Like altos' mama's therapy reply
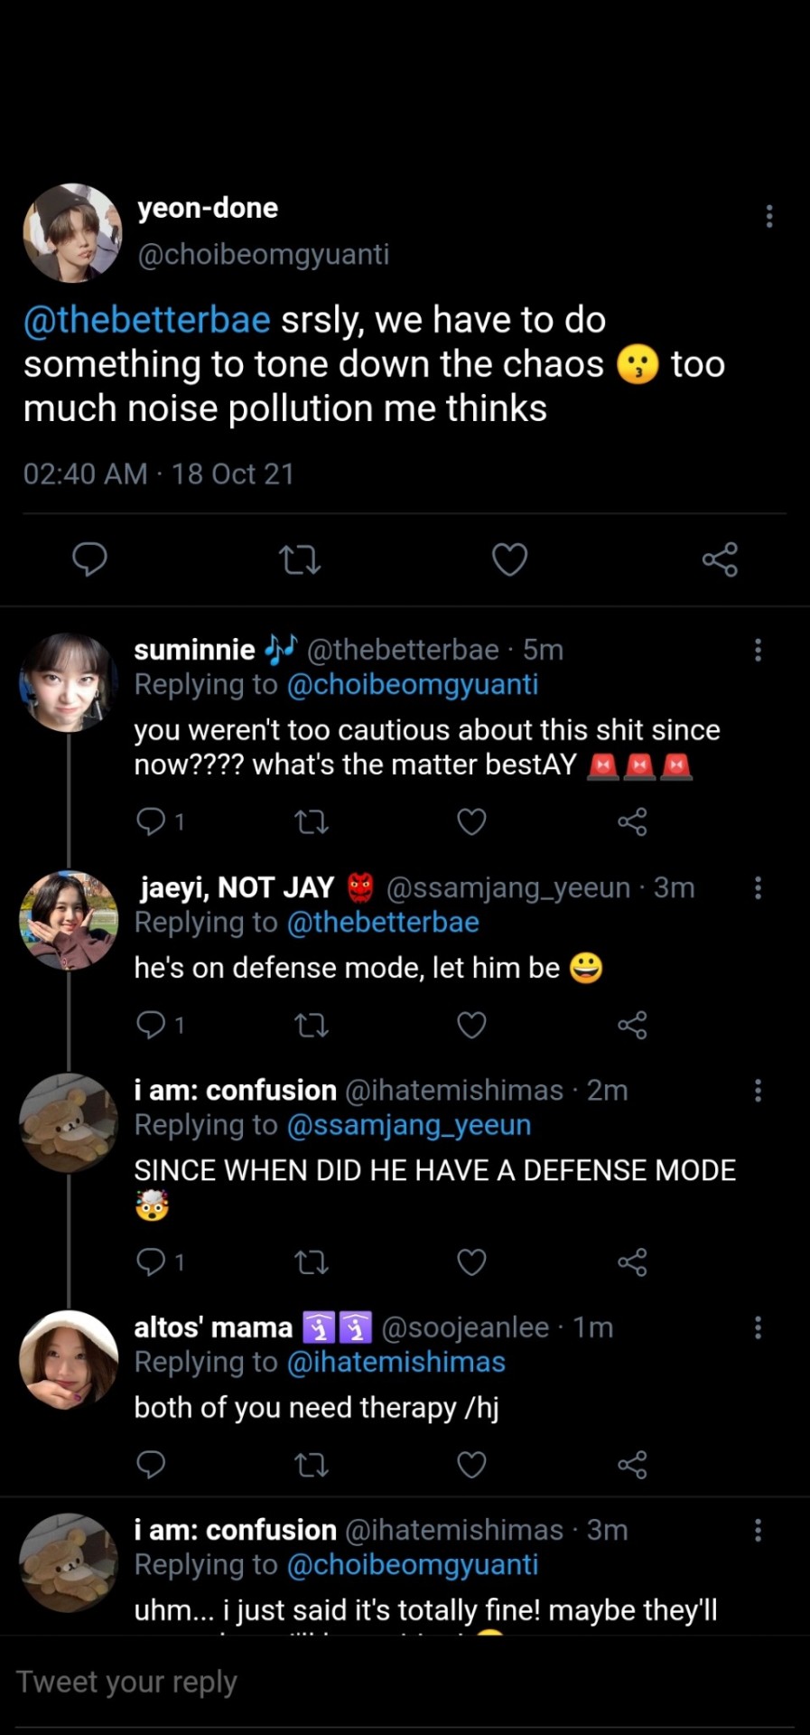This screenshot has width=810, height=1735. (471, 1464)
